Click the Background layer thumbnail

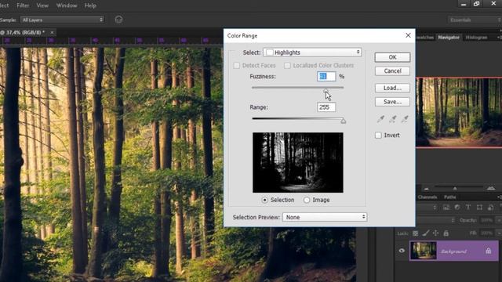[424, 251]
